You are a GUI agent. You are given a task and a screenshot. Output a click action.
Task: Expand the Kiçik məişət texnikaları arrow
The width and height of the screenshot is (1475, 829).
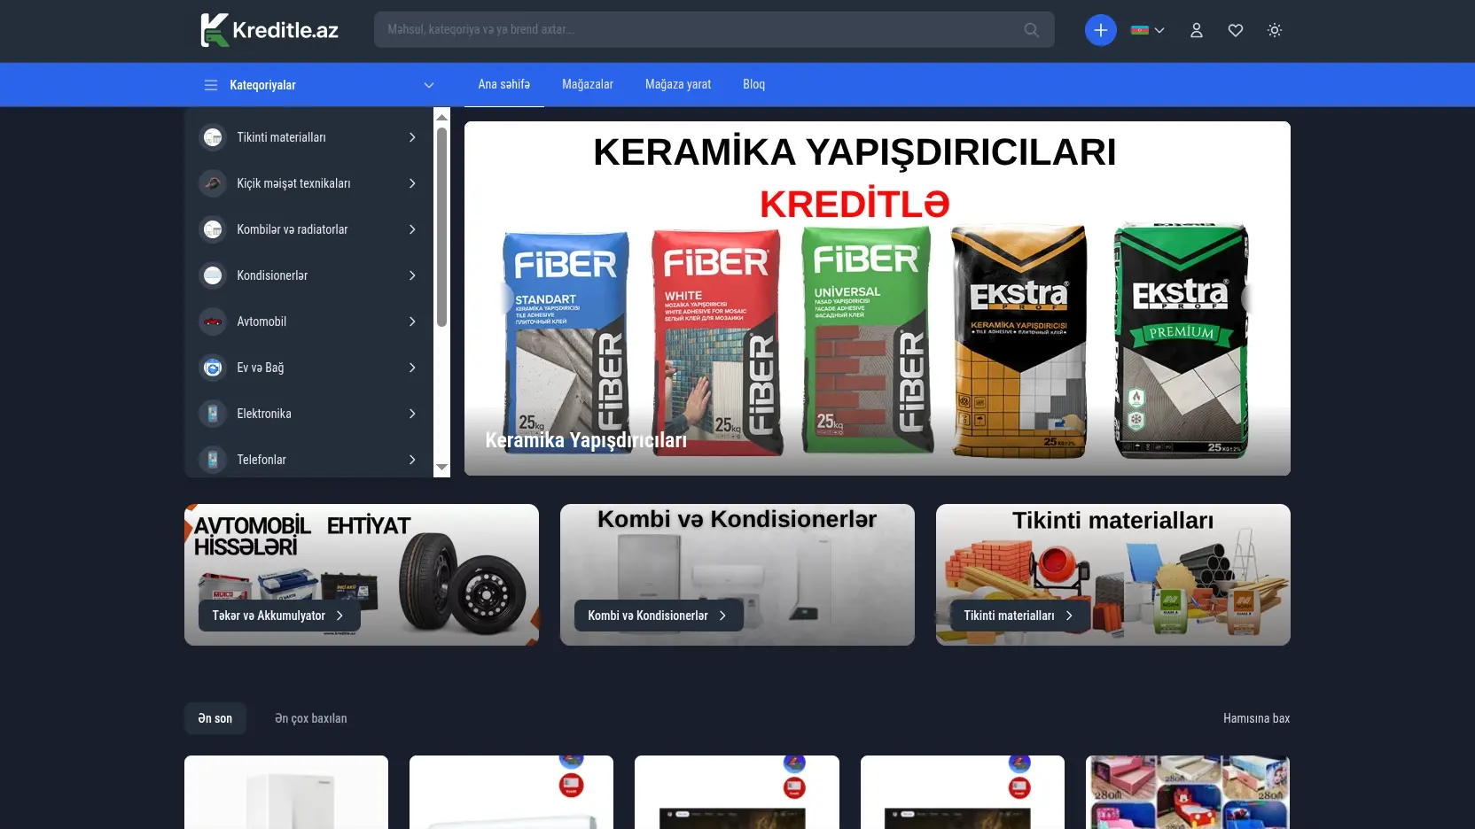click(412, 183)
